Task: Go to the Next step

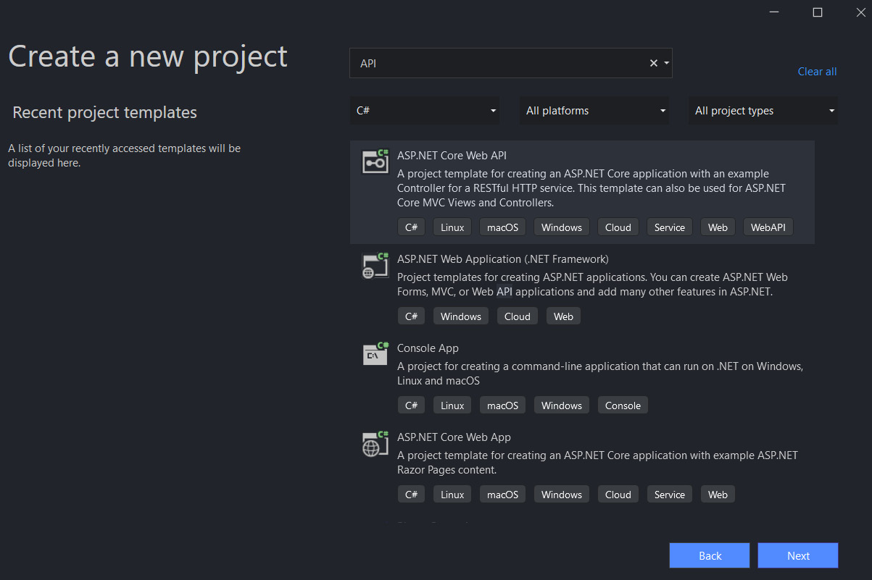Action: [x=798, y=555]
